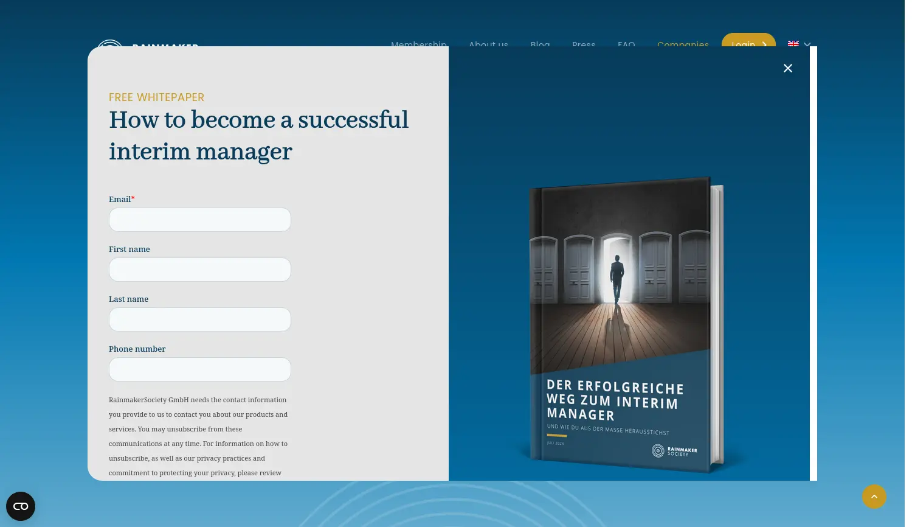The width and height of the screenshot is (912, 527).
Task: Click the required Email input field
Action: (200, 220)
